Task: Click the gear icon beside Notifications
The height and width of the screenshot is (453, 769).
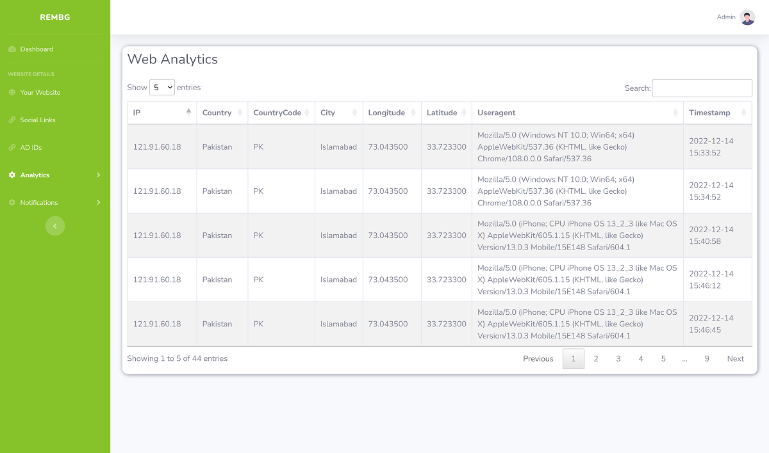Action: [x=12, y=203]
